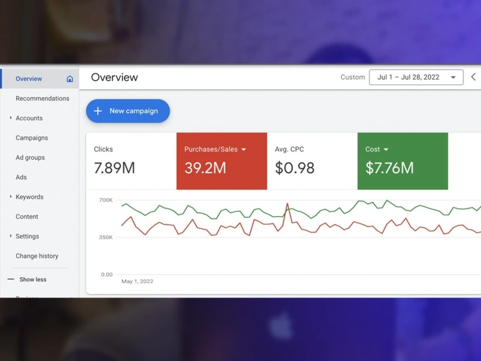Screen dimensions: 481x361
Task: Click the green Cost metric tile
Action: coord(403,161)
